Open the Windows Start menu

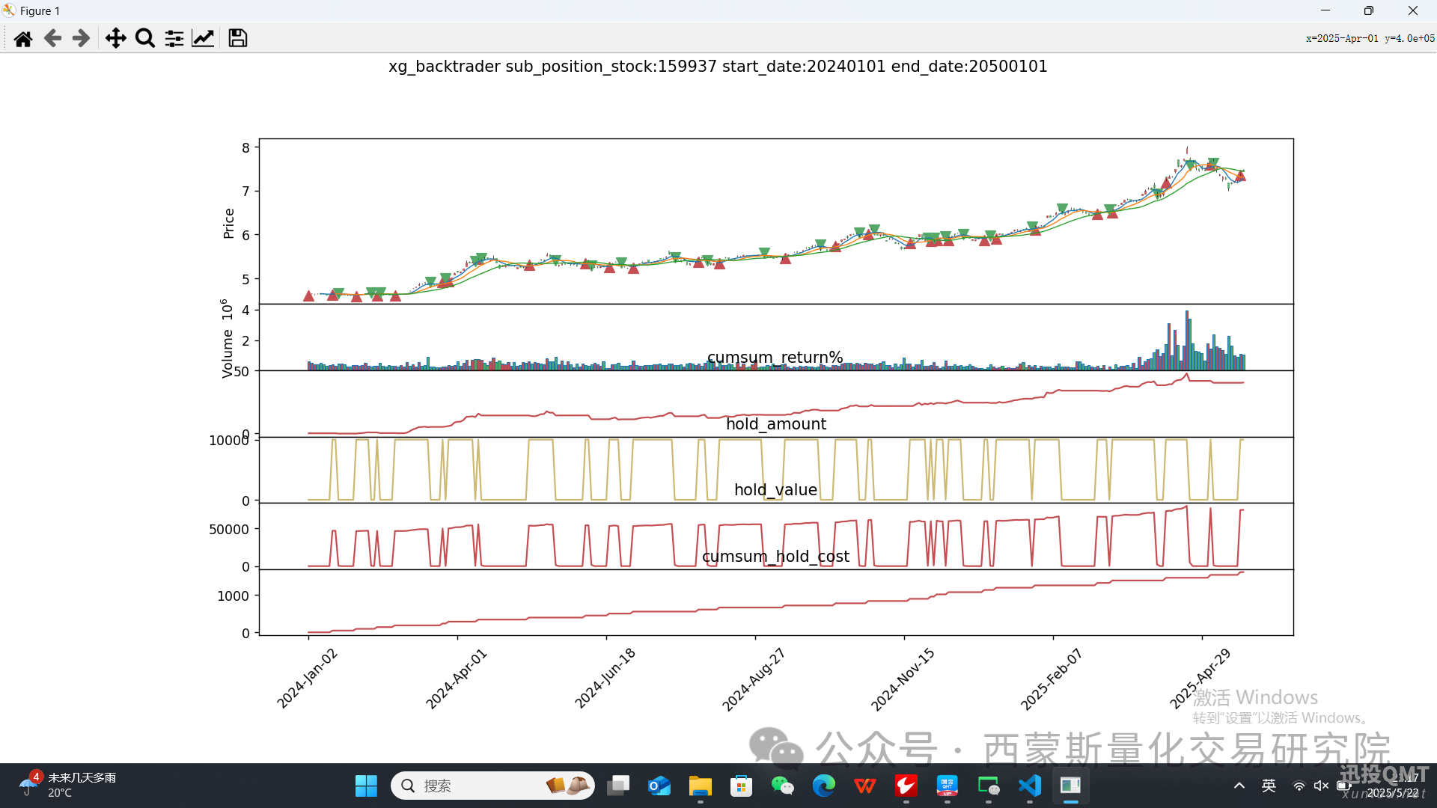point(366,786)
